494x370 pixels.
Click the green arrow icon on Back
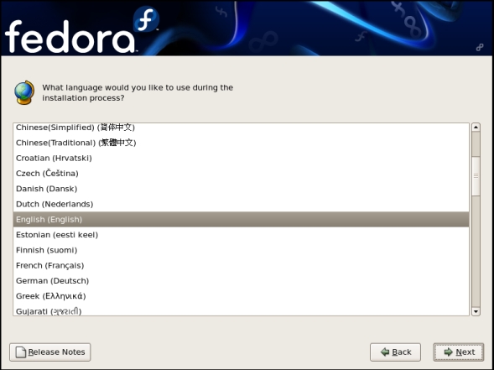(x=385, y=352)
